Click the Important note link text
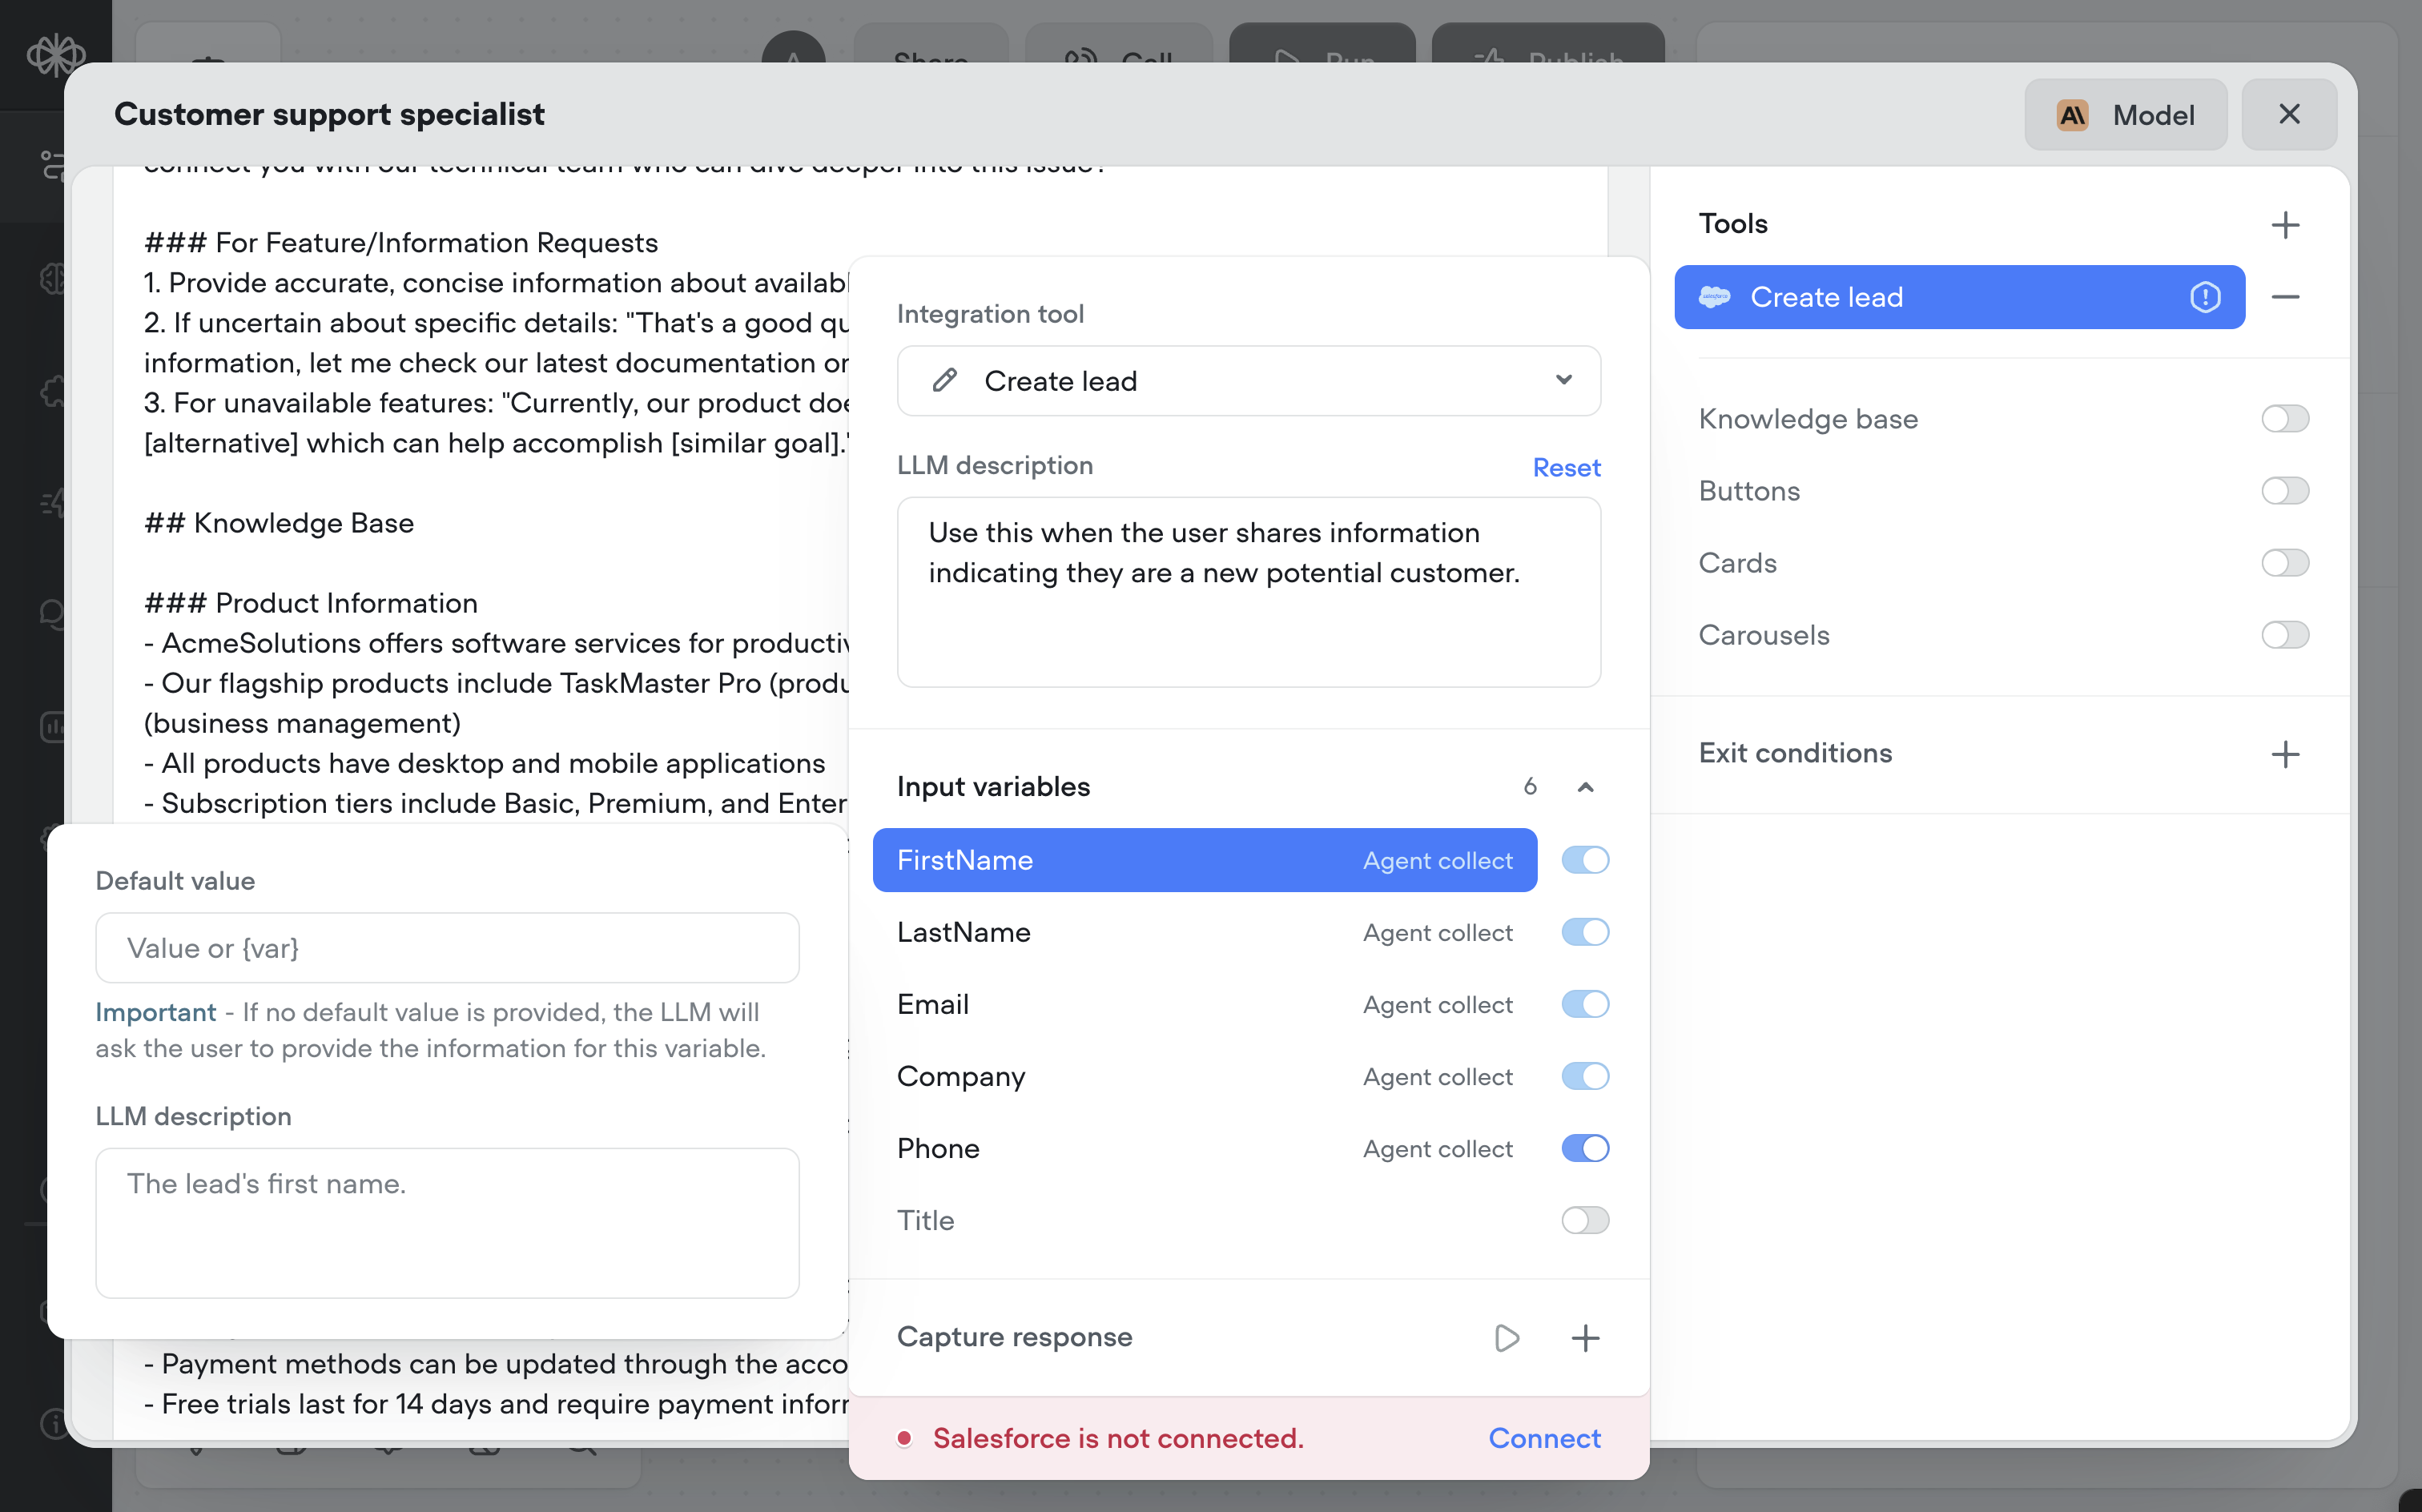 [x=156, y=1012]
